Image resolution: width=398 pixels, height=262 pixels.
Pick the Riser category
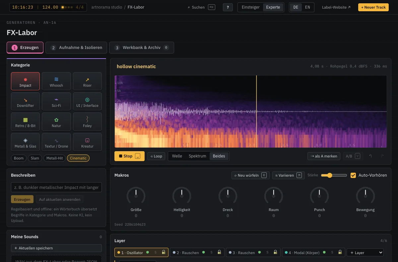coord(87,81)
